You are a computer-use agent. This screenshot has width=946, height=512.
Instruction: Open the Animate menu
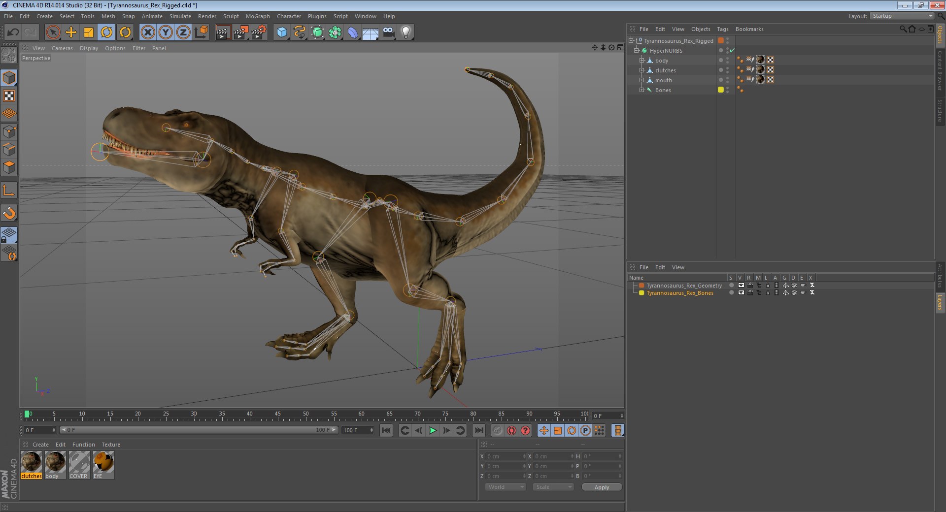152,16
